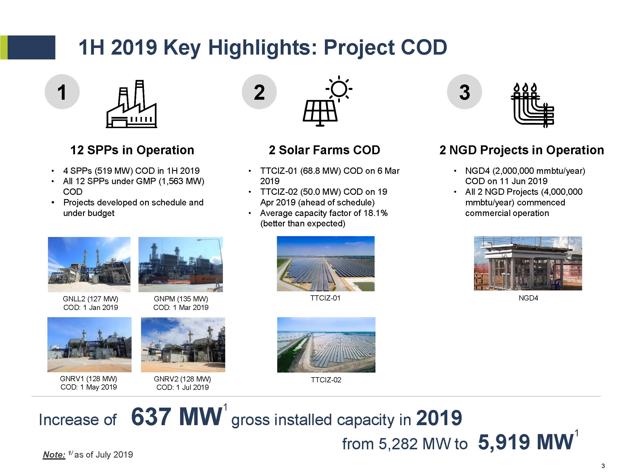This screenshot has width=632, height=474.
Task: Select heading '12 SPPs in Operation'
Action: 132,150
